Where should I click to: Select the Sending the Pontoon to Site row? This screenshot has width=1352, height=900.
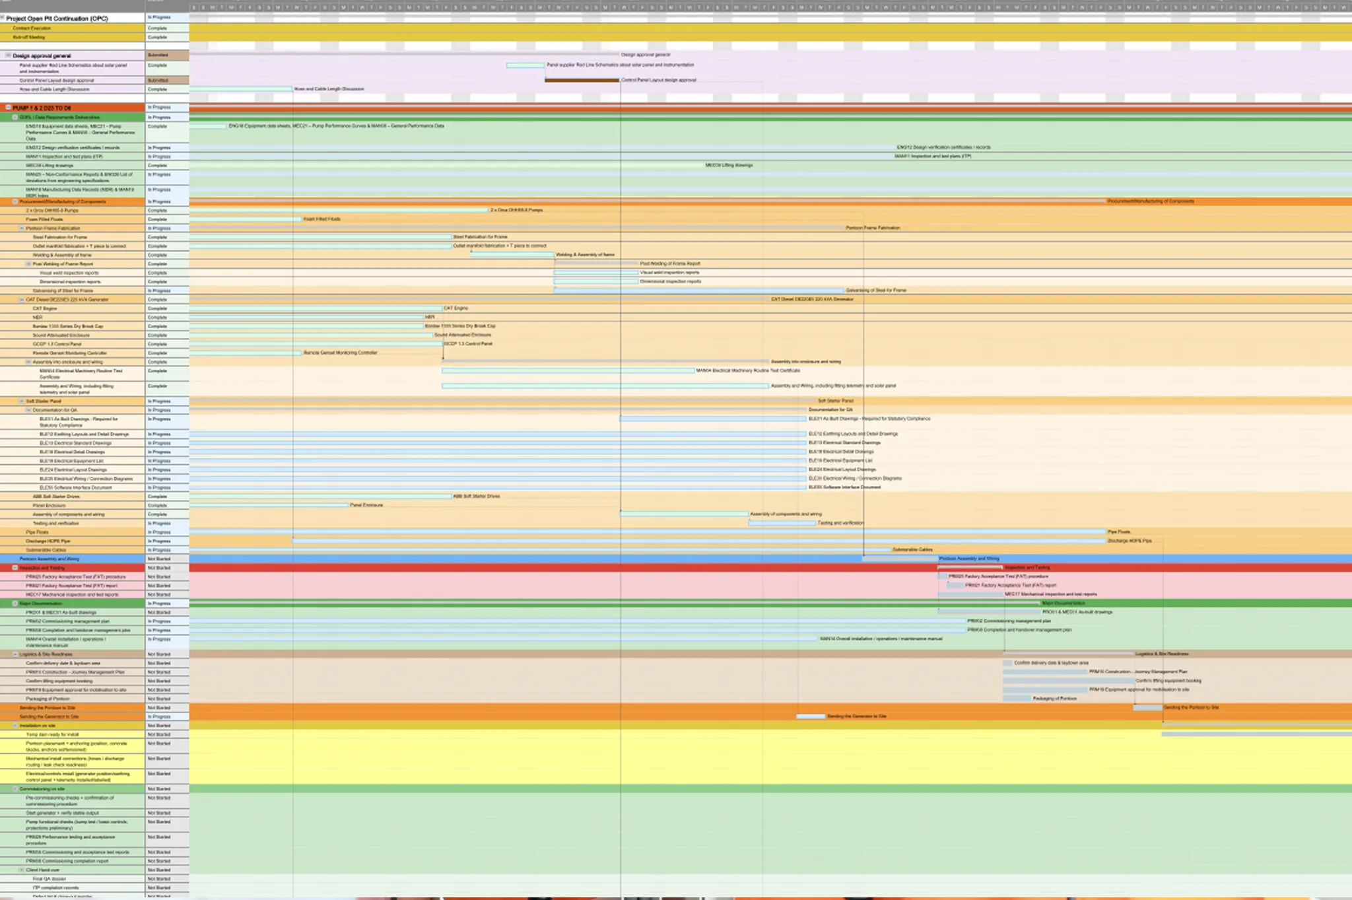tap(73, 708)
